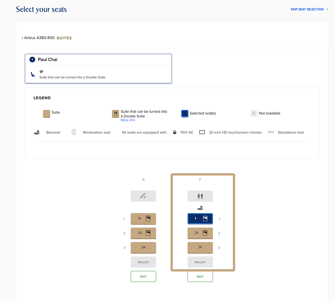335x301 pixels.
Task: Click the Not available X icon in legend
Action: click(x=254, y=113)
